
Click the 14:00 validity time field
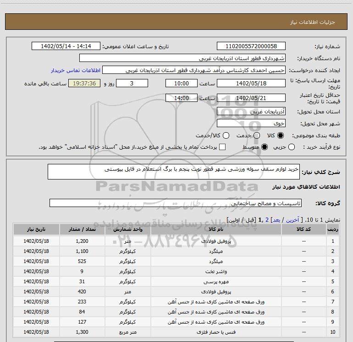pyautogui.click(x=182, y=98)
